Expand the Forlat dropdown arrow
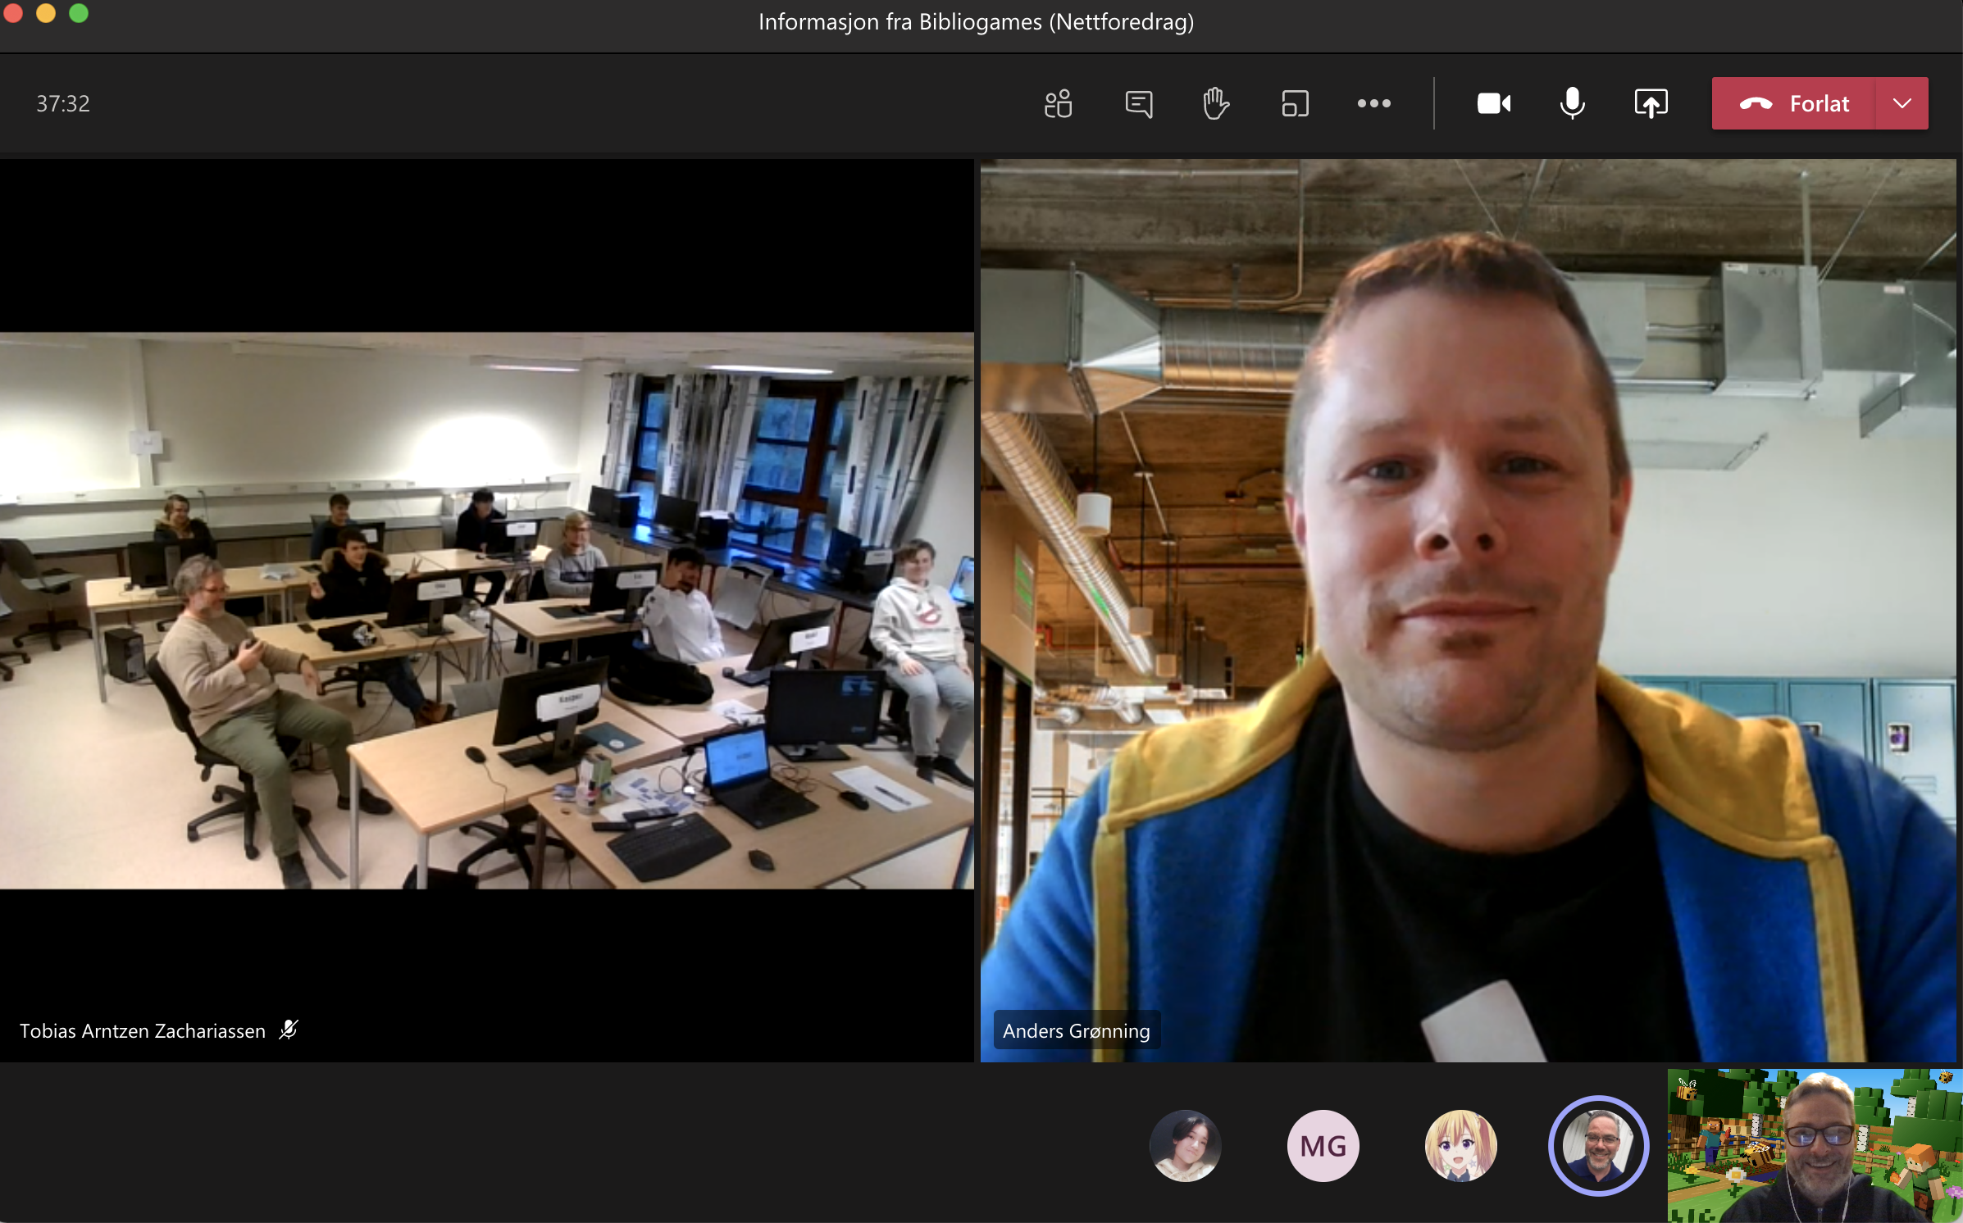Screen dimensions: 1963x1223 [1902, 104]
